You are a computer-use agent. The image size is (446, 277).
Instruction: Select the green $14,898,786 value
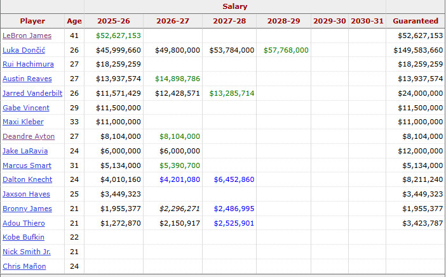[x=177, y=79]
